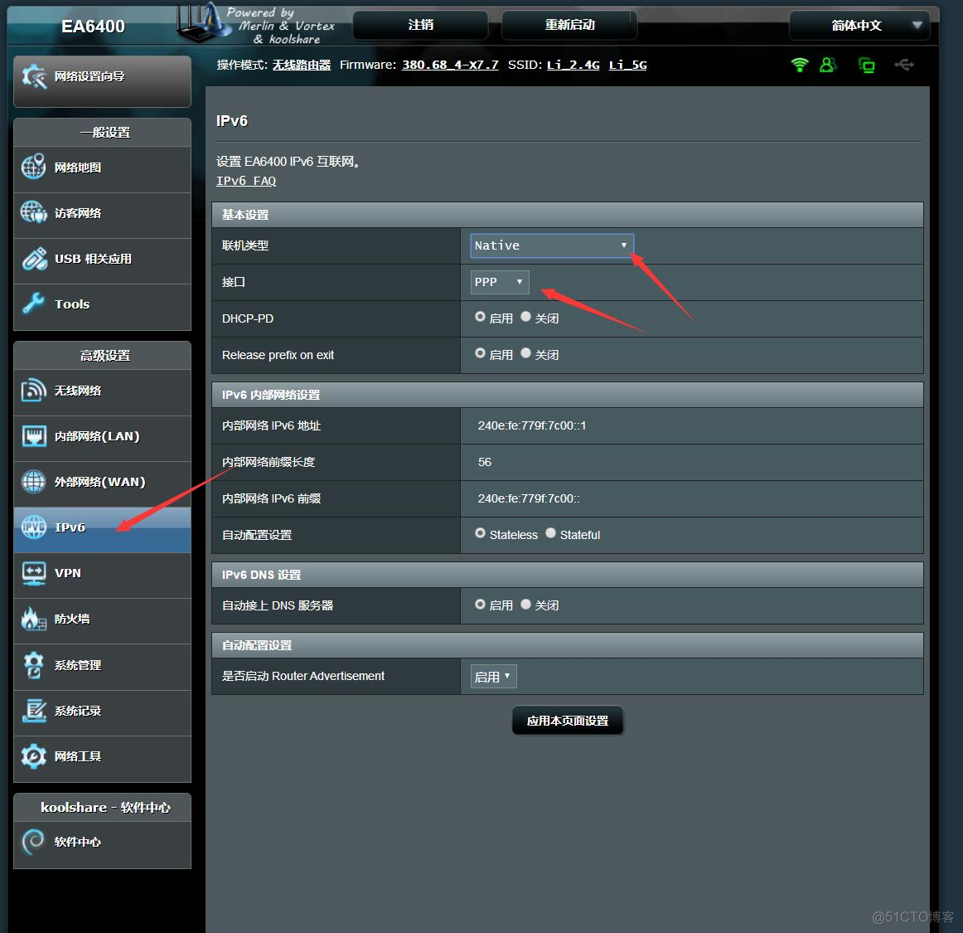Viewport: 963px width, 933px height.
Task: Click the 无线网络 wireless icon
Action: click(33, 390)
